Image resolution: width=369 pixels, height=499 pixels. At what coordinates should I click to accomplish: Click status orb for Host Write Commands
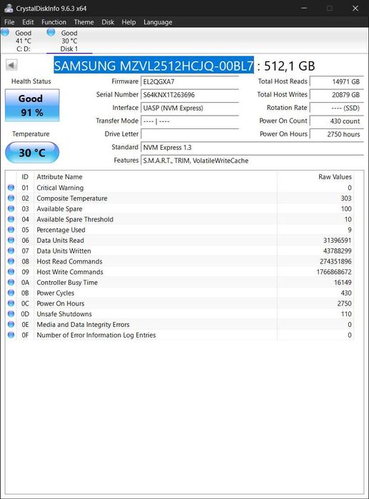(11, 271)
